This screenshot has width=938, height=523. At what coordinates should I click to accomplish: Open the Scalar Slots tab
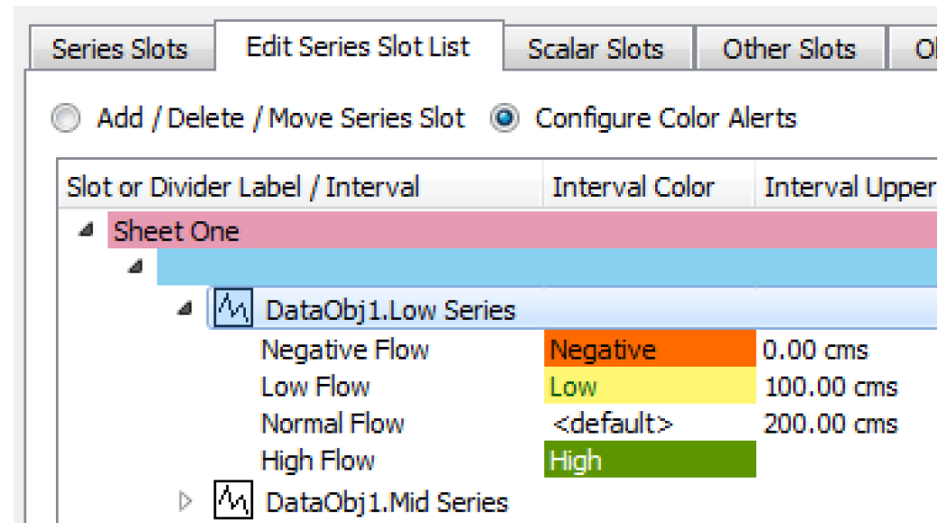pyautogui.click(x=596, y=49)
